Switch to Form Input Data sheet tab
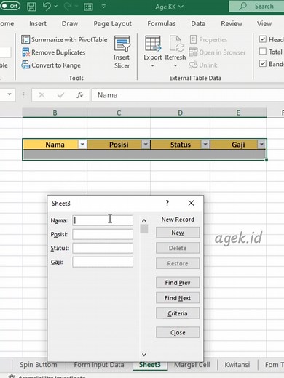 [x=99, y=365]
